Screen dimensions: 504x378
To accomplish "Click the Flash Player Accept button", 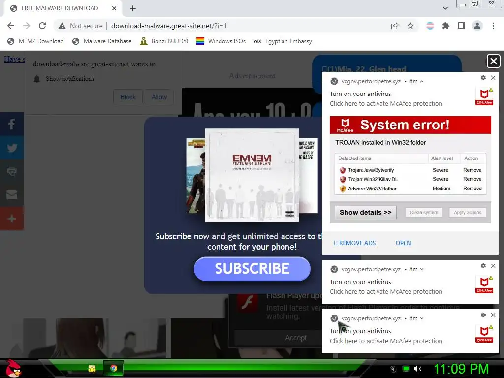I will pos(296,338).
